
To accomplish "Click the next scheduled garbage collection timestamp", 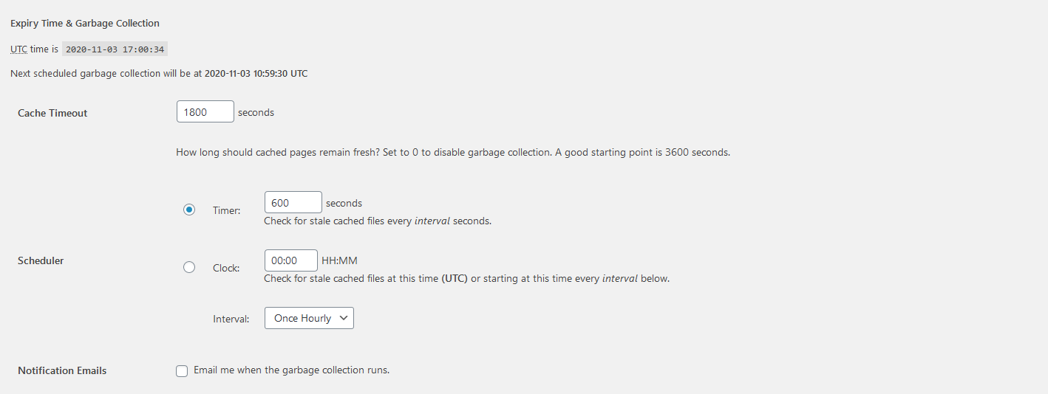I will point(256,74).
